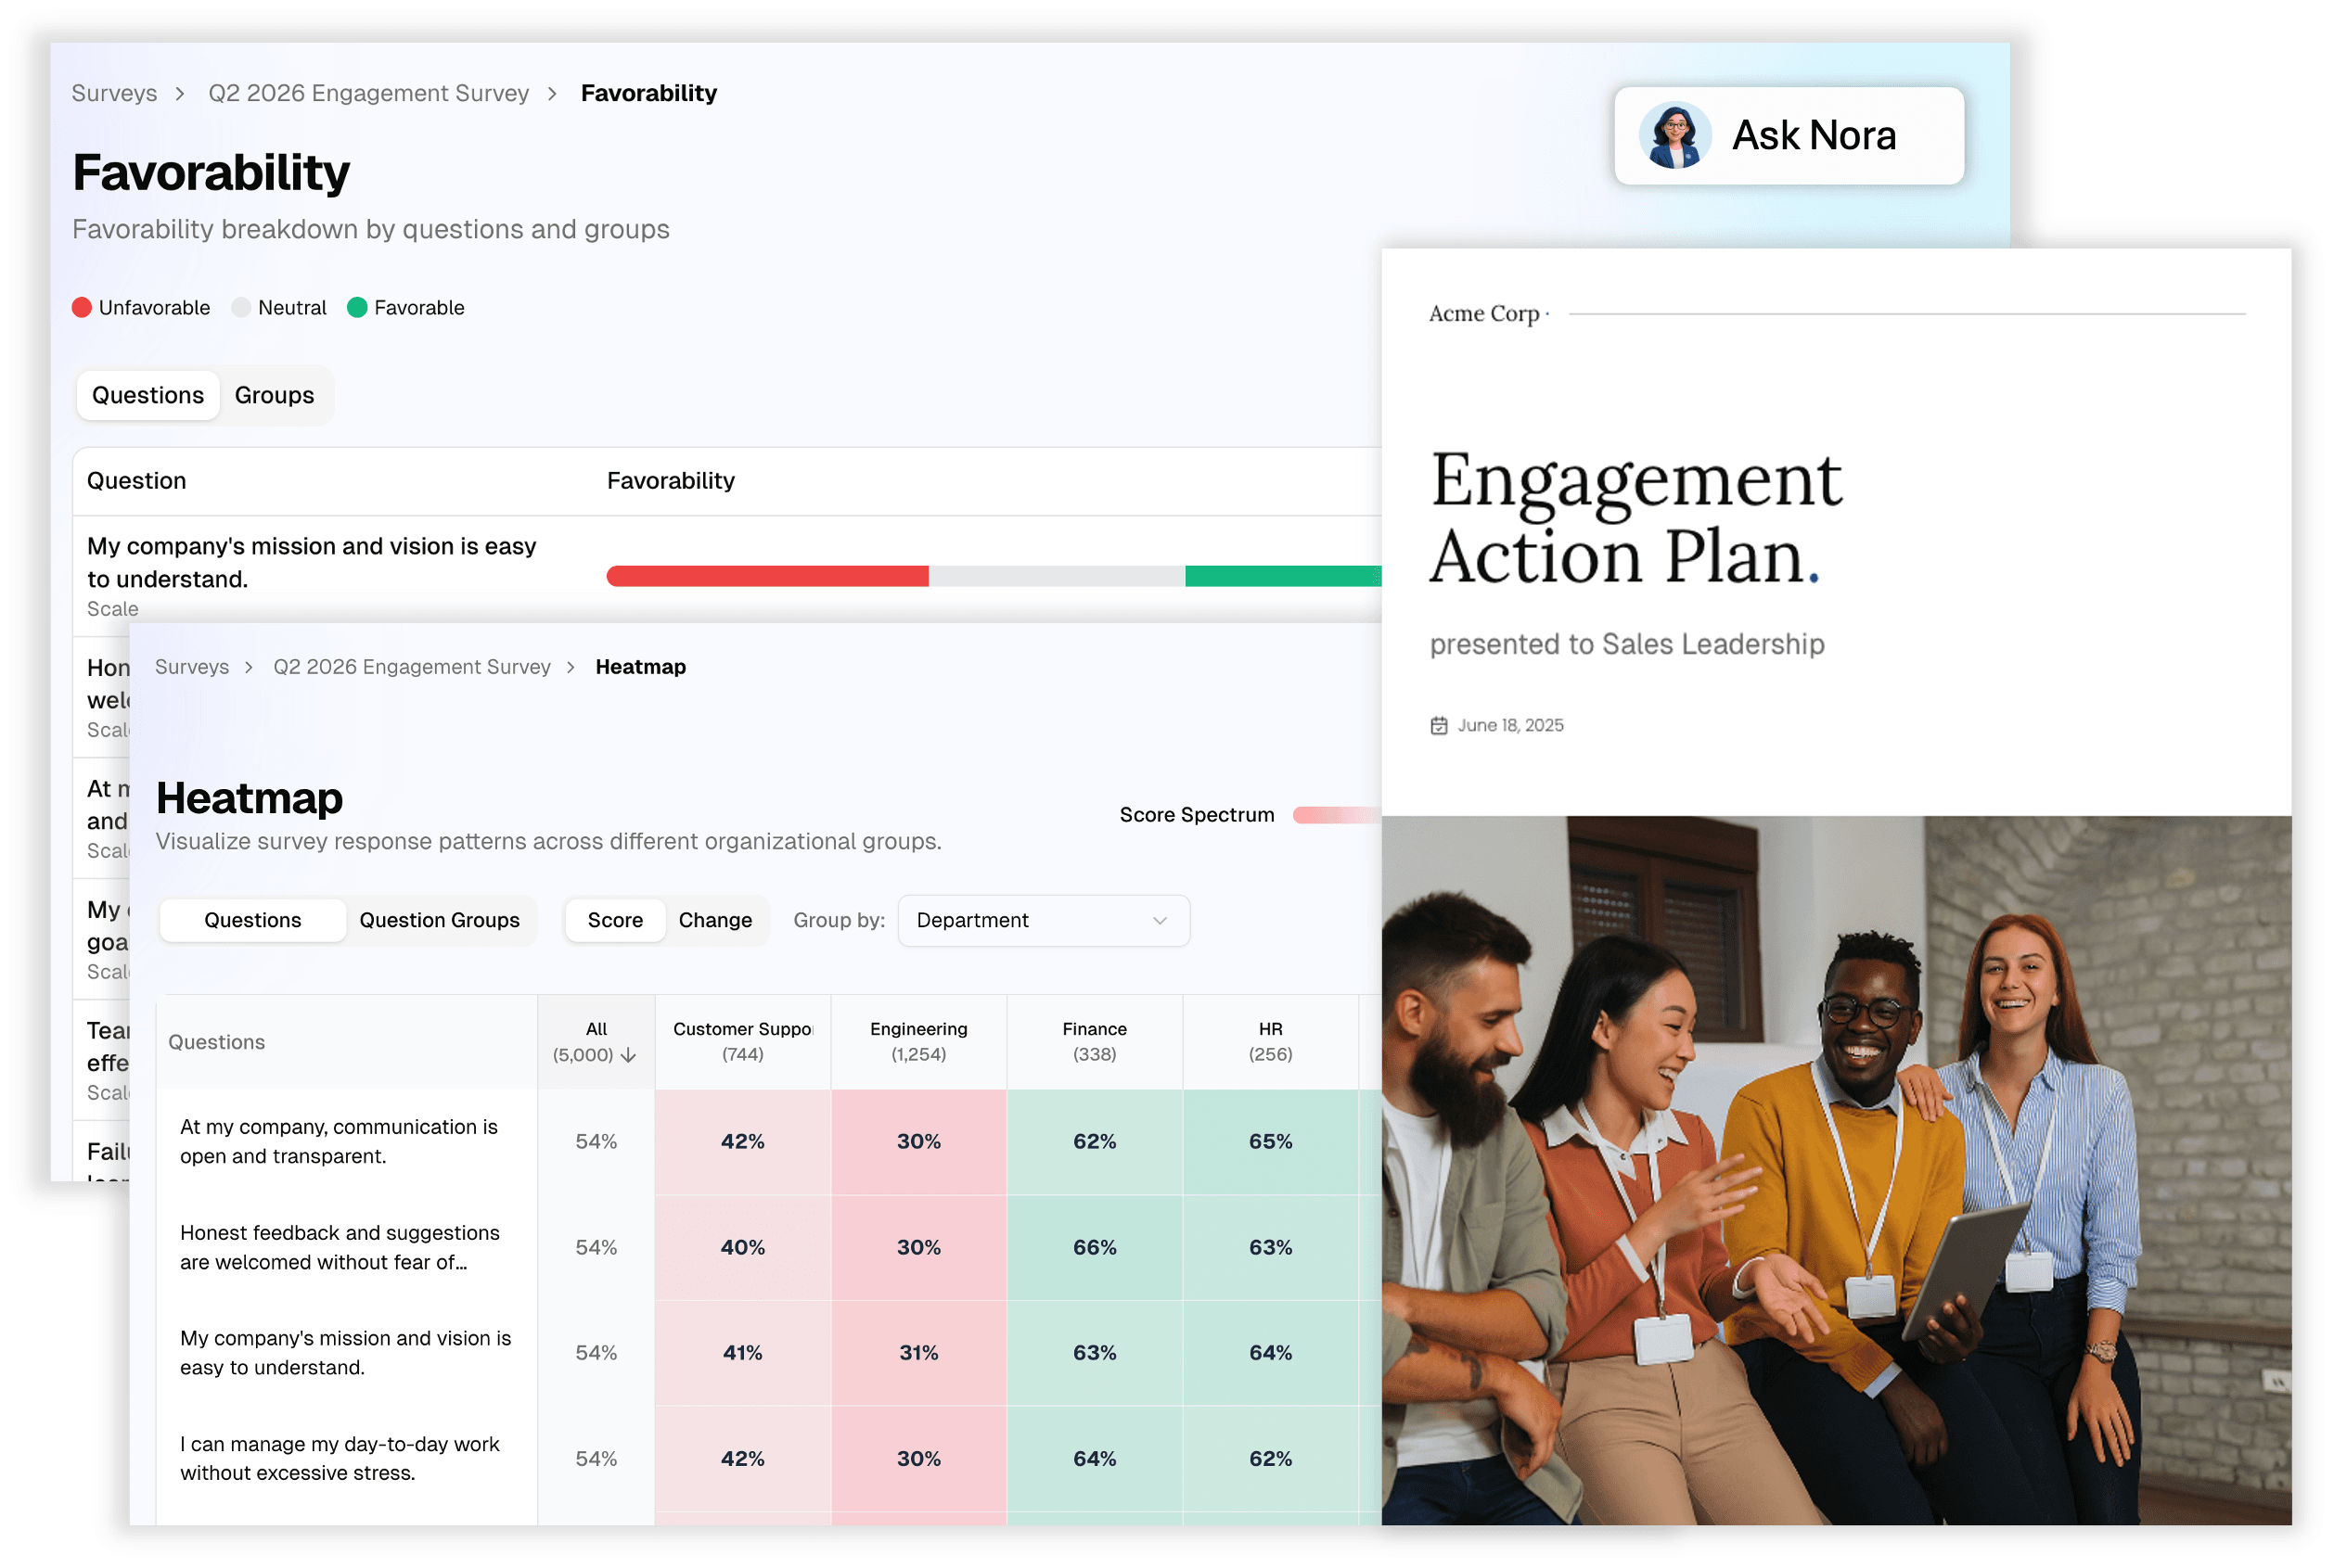Click red segment of mission favorability bar

click(766, 576)
